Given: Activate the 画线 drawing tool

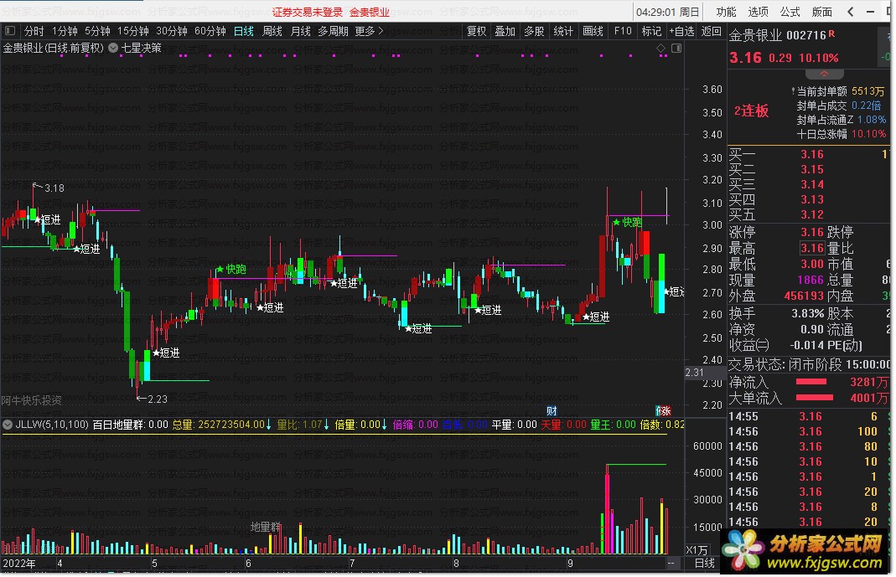Looking at the screenshot, I should pyautogui.click(x=593, y=31).
